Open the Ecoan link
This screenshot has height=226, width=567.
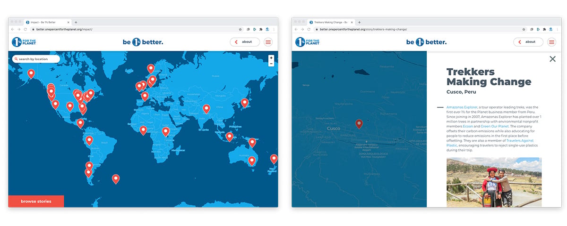pyautogui.click(x=468, y=126)
